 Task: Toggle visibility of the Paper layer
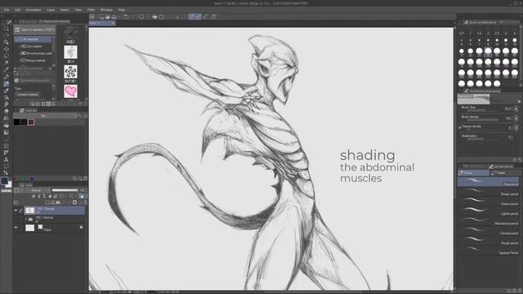coord(16,228)
